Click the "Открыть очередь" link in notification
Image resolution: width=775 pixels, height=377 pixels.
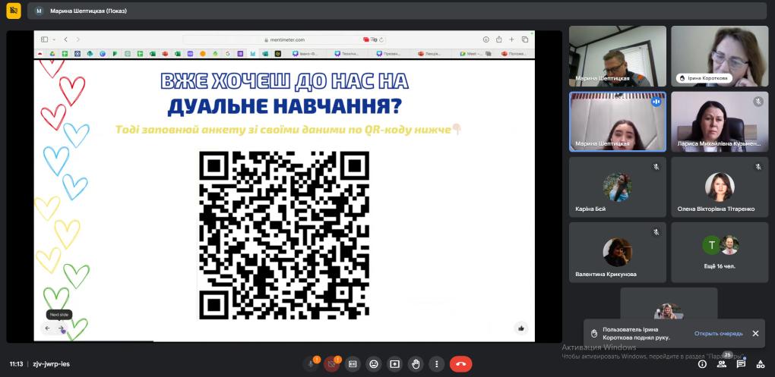[718, 334]
